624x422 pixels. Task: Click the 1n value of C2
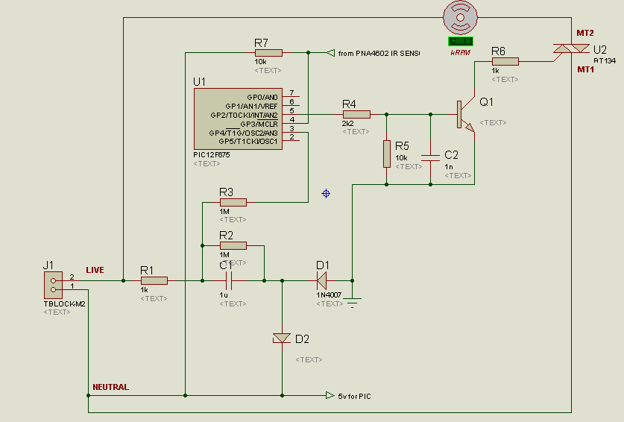[449, 167]
